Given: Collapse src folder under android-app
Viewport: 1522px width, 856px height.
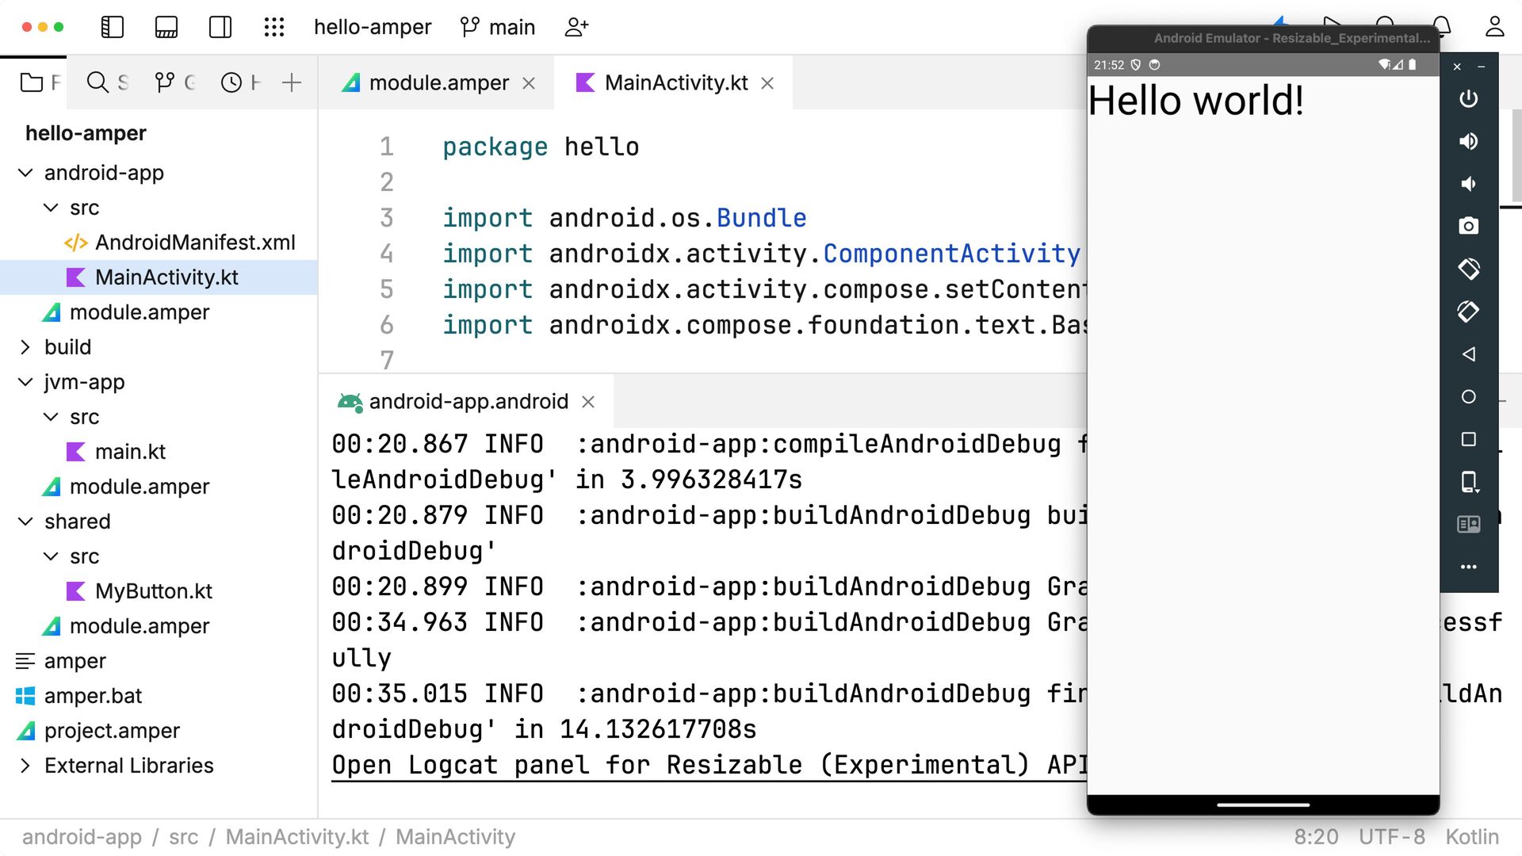Looking at the screenshot, I should click(x=51, y=208).
